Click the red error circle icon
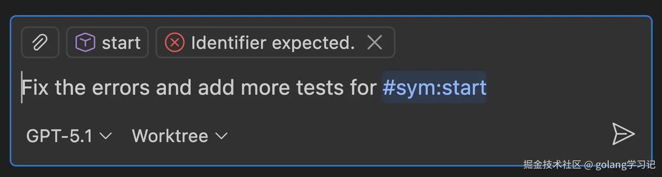The image size is (662, 177). 174,42
